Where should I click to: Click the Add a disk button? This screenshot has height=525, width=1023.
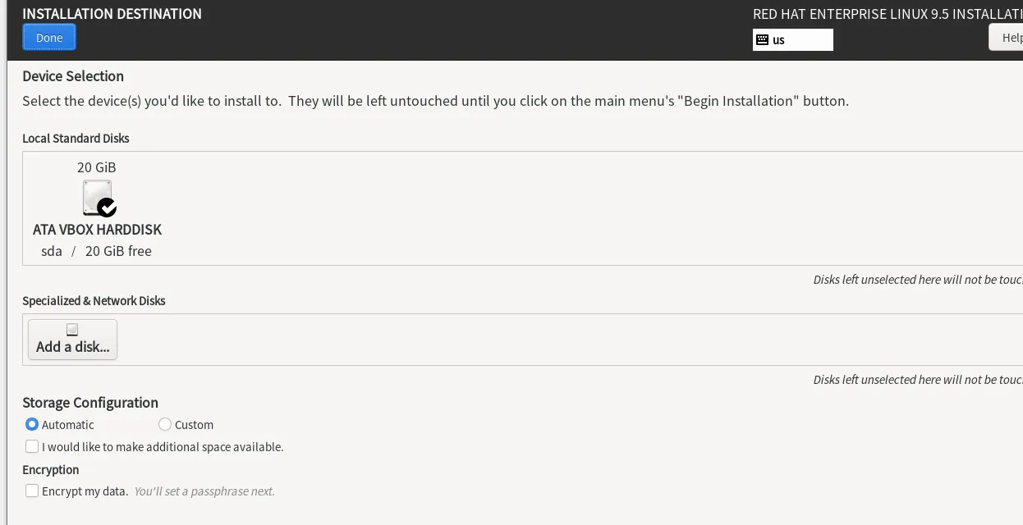[72, 339]
